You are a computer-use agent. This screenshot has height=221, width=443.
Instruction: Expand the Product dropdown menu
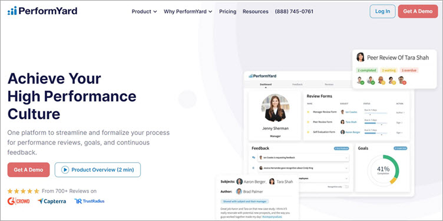click(144, 12)
